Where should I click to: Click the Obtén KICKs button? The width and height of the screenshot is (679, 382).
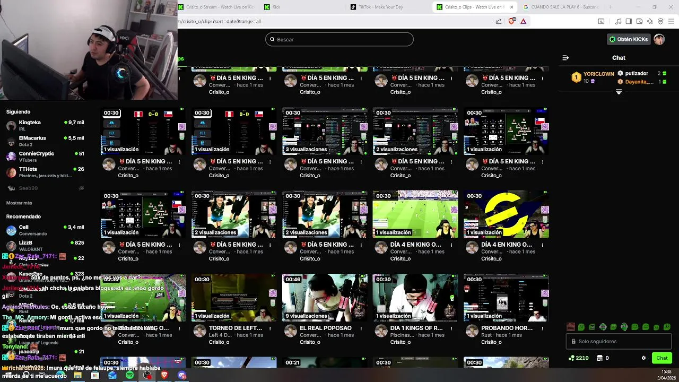click(628, 39)
